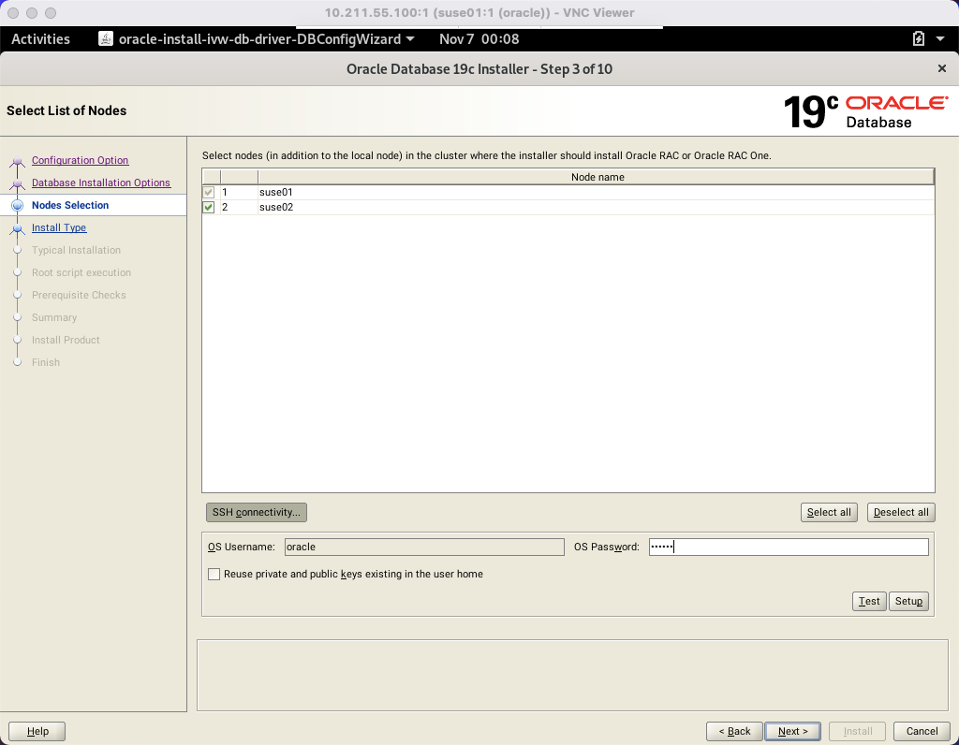Uncheck the suse02 node checkbox
The width and height of the screenshot is (959, 745).
tap(209, 207)
